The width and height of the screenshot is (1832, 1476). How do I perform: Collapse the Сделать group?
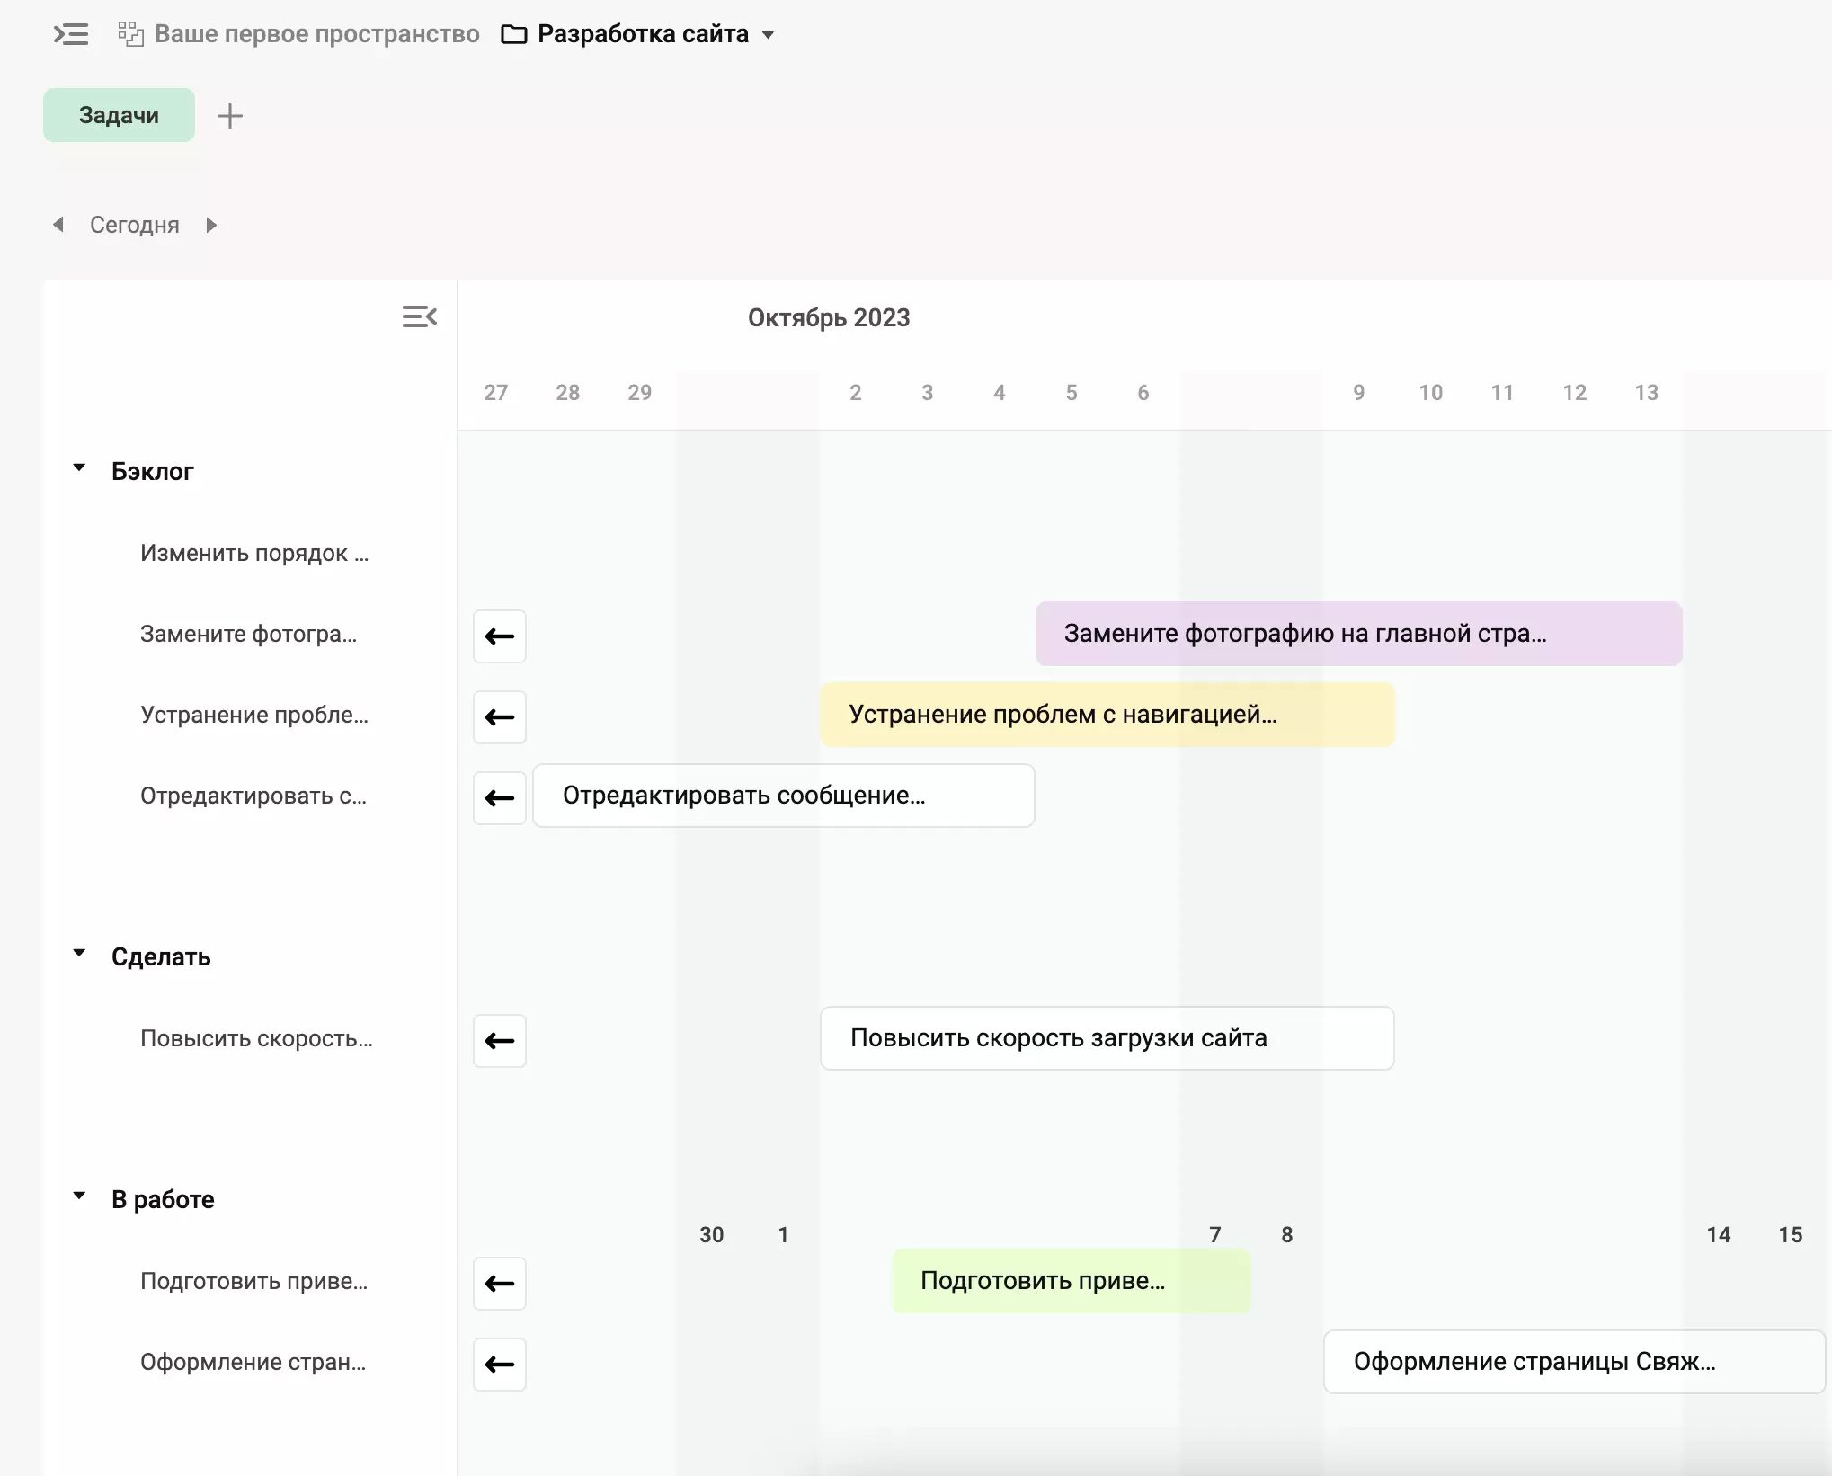79,954
